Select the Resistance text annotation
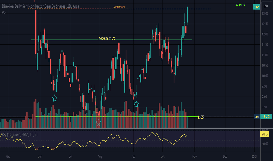The width and height of the screenshot is (273, 161). click(x=119, y=7)
